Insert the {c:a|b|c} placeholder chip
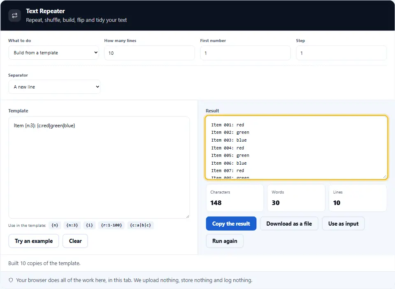The image size is (395, 289). 141,225
